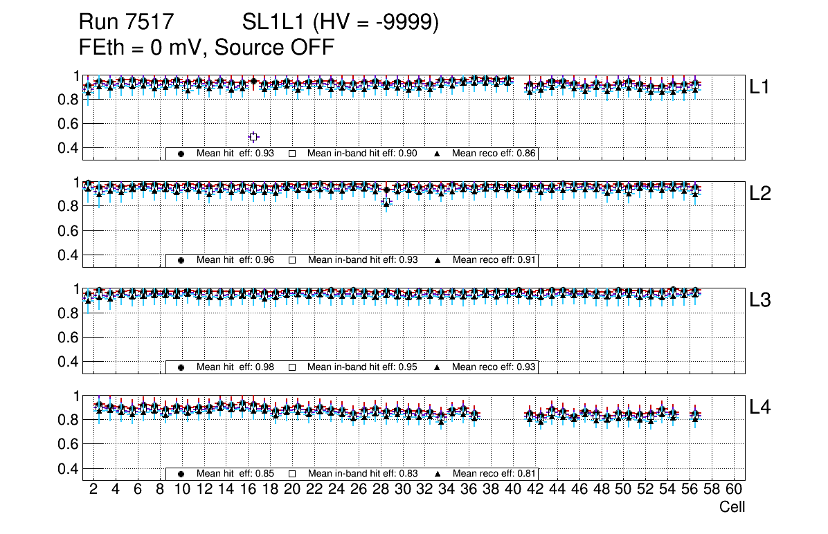The width and height of the screenshot is (828, 534).
Task: Select the outlier open square near 0.5 in L1
Action: [x=253, y=137]
